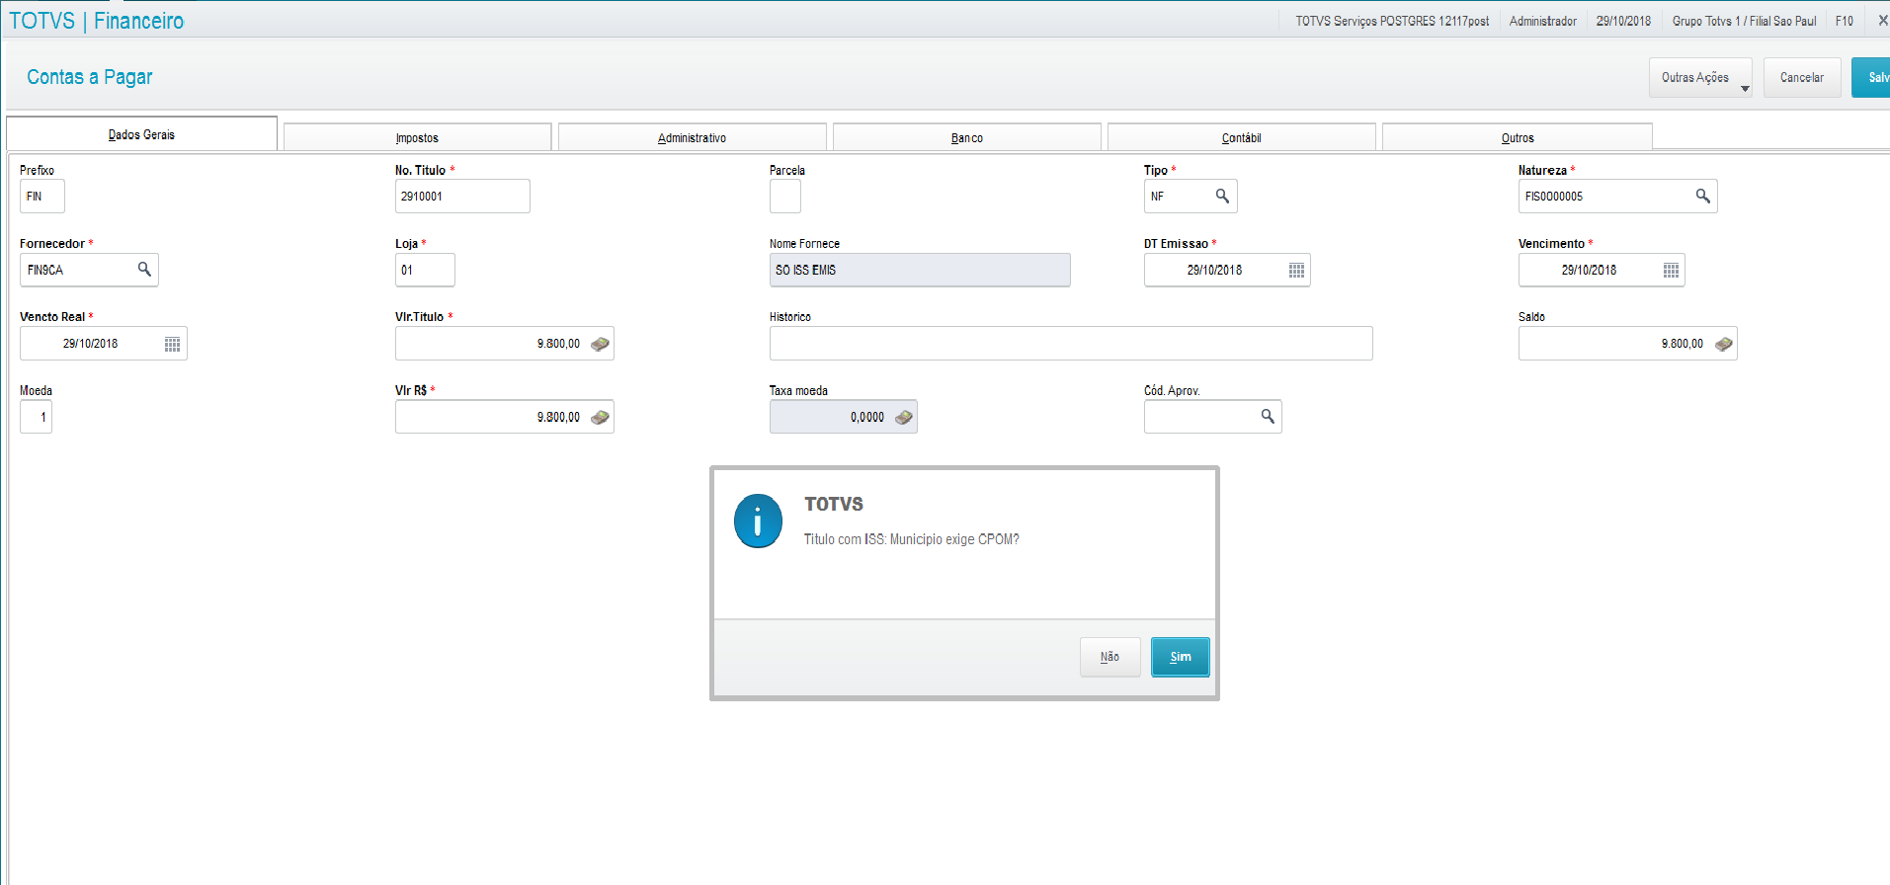Click the TOTVS | Financeiro title
1890x885 pixels.
pos(96,21)
